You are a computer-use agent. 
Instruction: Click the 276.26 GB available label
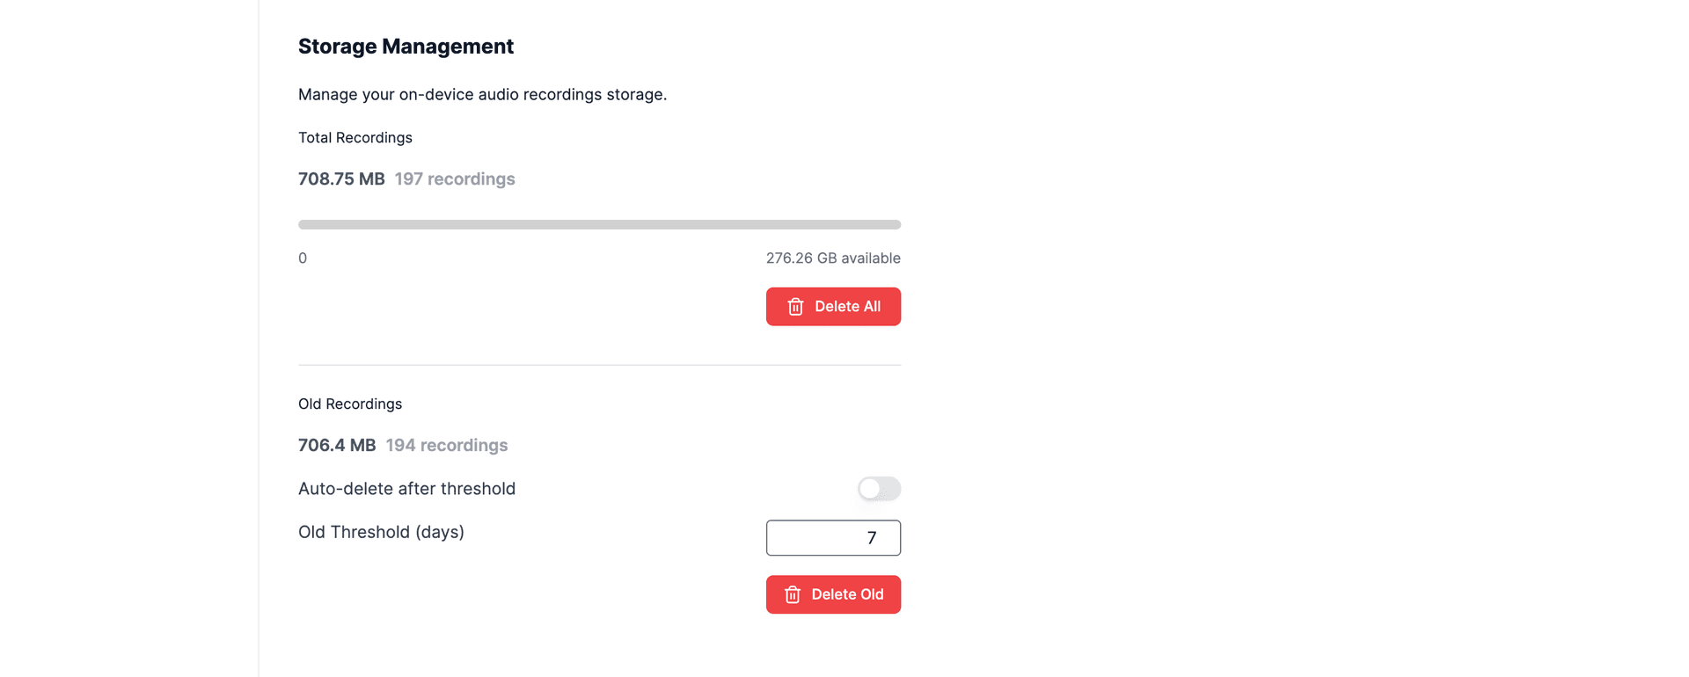coord(833,258)
